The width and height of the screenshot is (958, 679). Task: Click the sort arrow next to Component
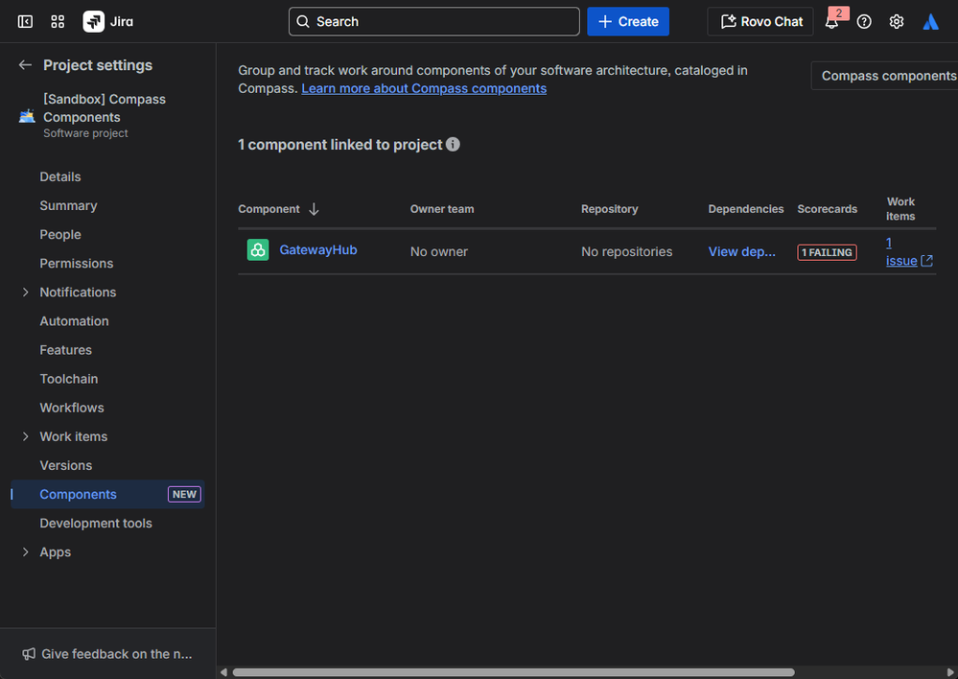(x=314, y=209)
